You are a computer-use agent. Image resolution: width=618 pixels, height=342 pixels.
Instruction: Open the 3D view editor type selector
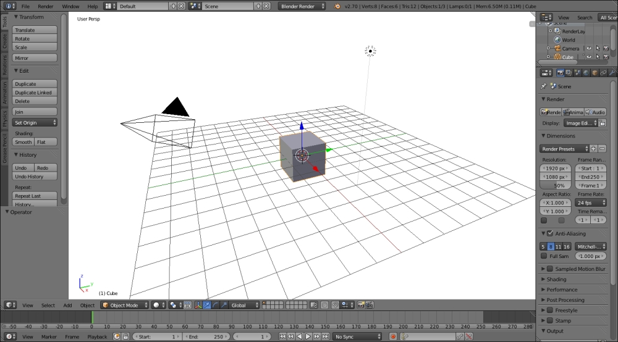tap(11, 305)
